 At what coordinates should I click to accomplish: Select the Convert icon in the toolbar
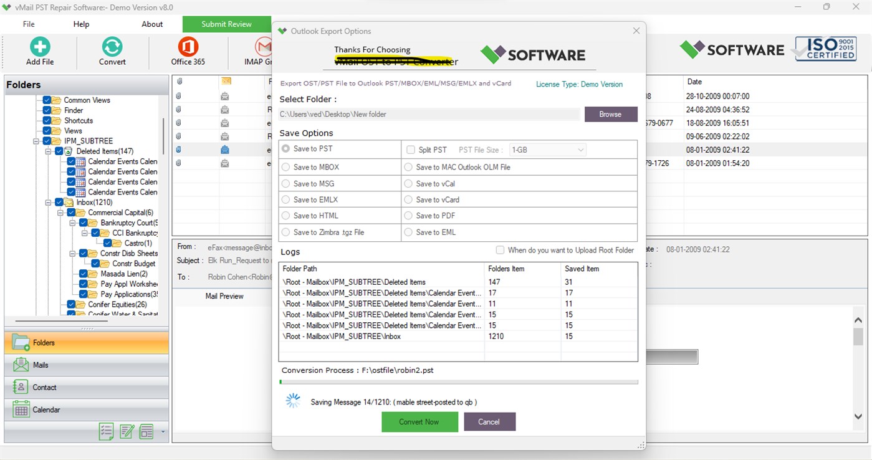[112, 46]
